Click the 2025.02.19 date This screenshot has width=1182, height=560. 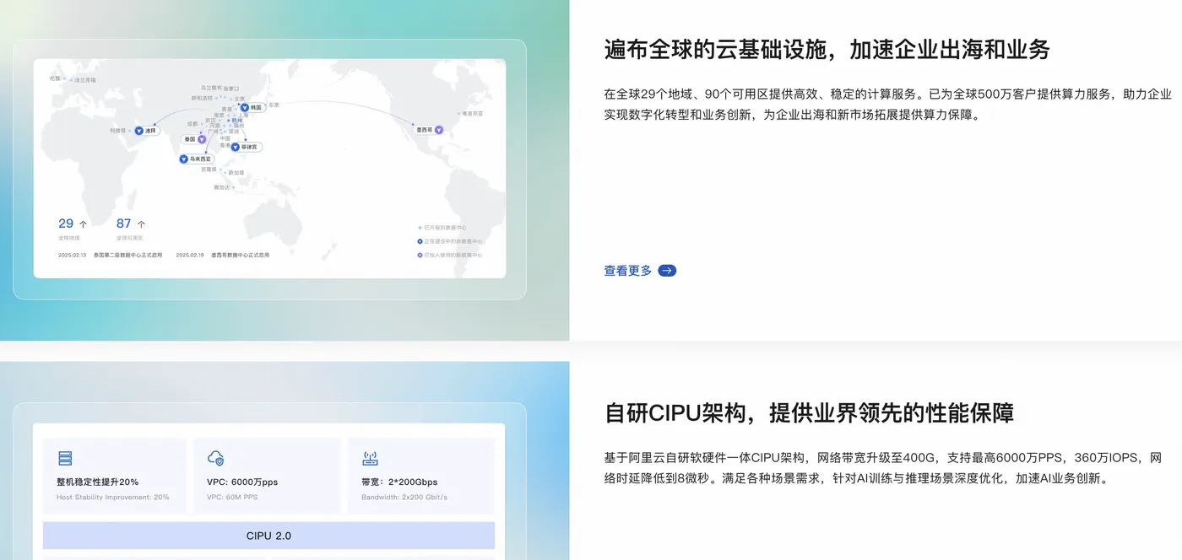click(x=190, y=255)
